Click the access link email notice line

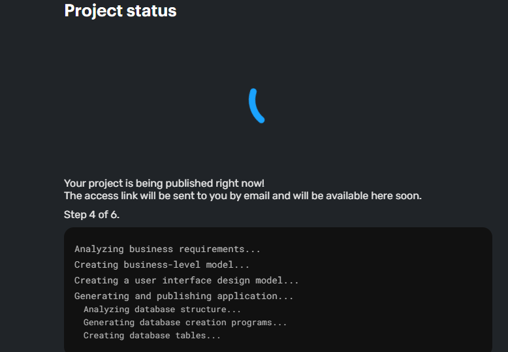[x=243, y=196]
